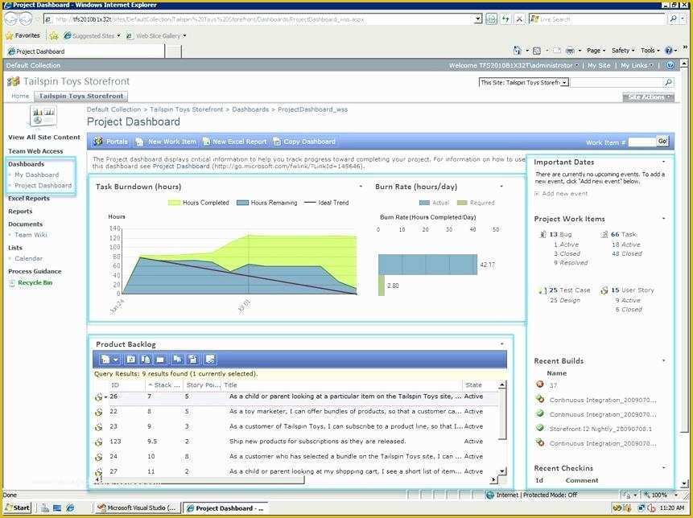Focus the Work Item # input field
Screen dimensions: 693x518
pos(641,142)
